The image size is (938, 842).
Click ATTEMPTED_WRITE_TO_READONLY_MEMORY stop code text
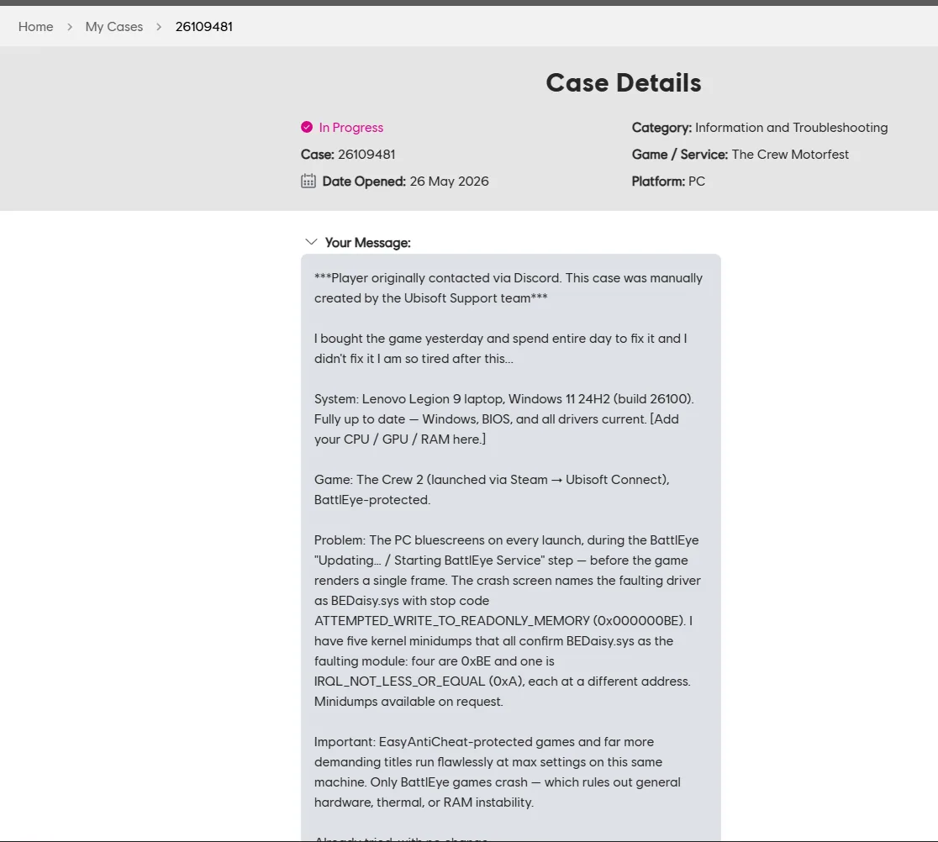(x=451, y=621)
